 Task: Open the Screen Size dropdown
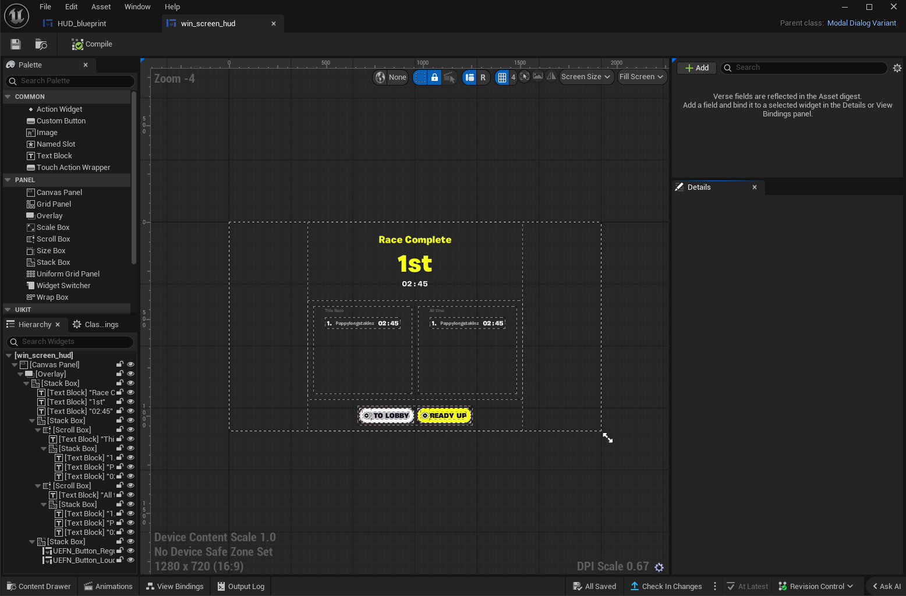coord(585,77)
